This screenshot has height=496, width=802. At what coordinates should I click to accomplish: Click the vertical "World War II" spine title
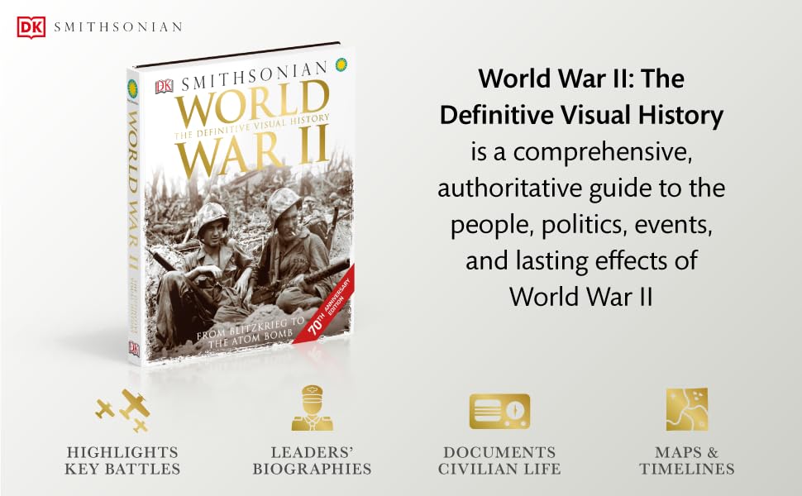pyautogui.click(x=132, y=191)
